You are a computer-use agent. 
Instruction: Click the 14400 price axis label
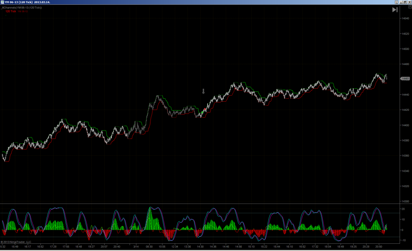coord(405,125)
